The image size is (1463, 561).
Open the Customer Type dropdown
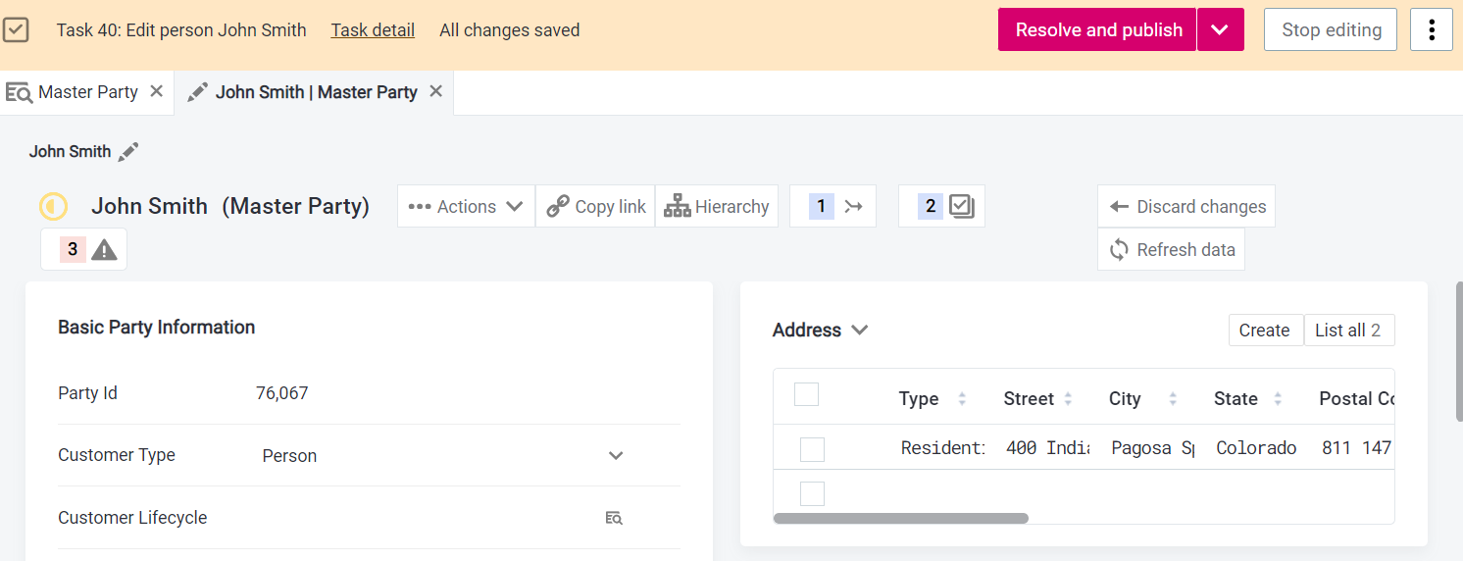[x=616, y=455]
